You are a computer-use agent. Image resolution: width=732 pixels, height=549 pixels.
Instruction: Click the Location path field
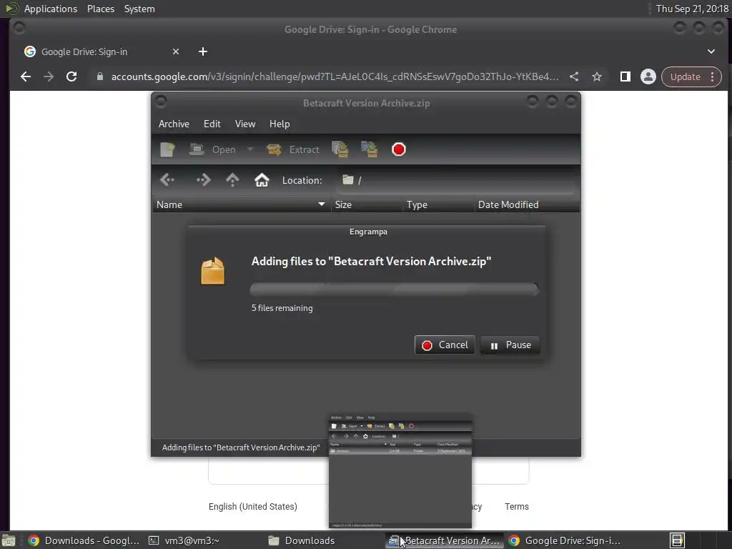(x=455, y=180)
